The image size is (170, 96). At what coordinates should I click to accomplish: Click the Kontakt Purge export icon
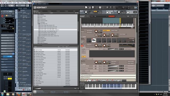click(x=114, y=7)
